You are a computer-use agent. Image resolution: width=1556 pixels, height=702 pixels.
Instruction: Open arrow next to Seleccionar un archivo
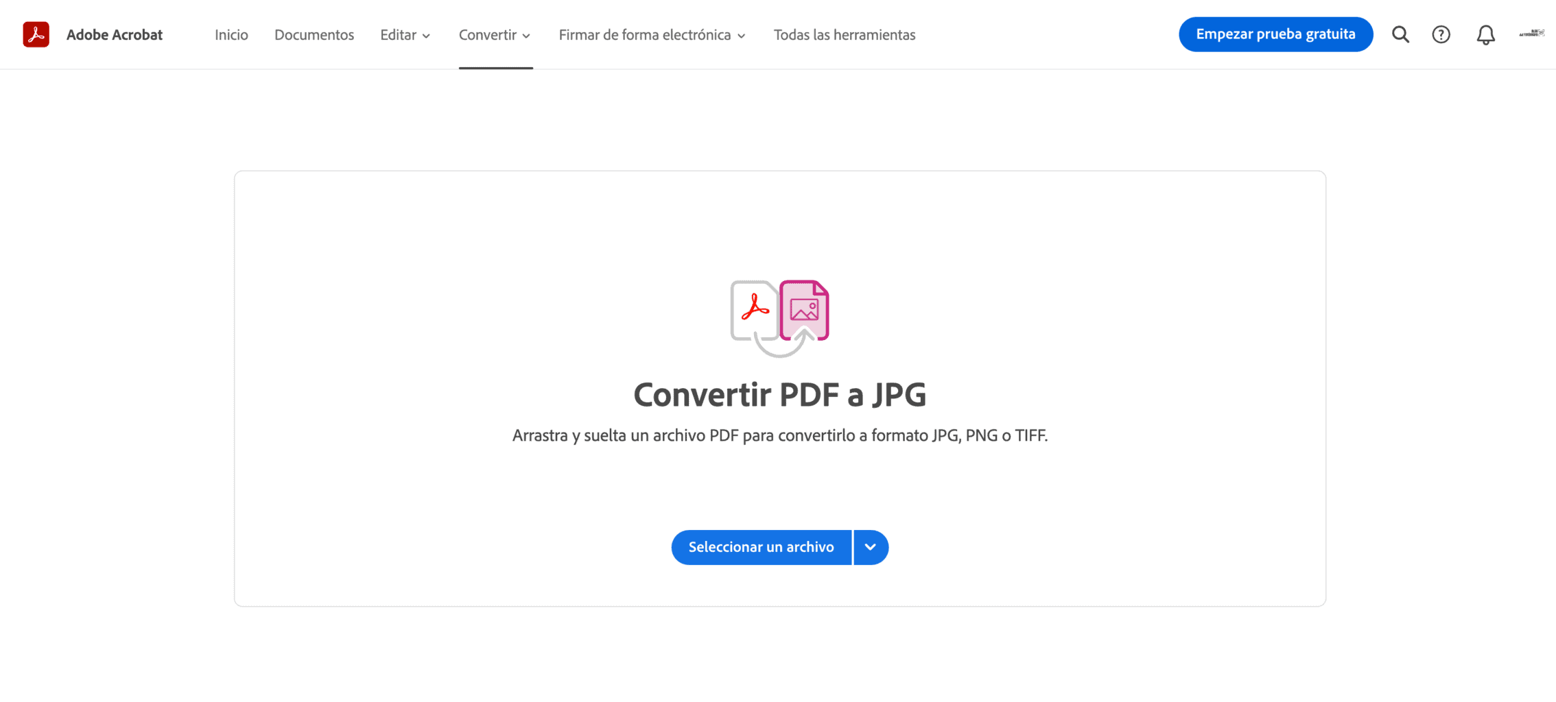[x=871, y=547]
